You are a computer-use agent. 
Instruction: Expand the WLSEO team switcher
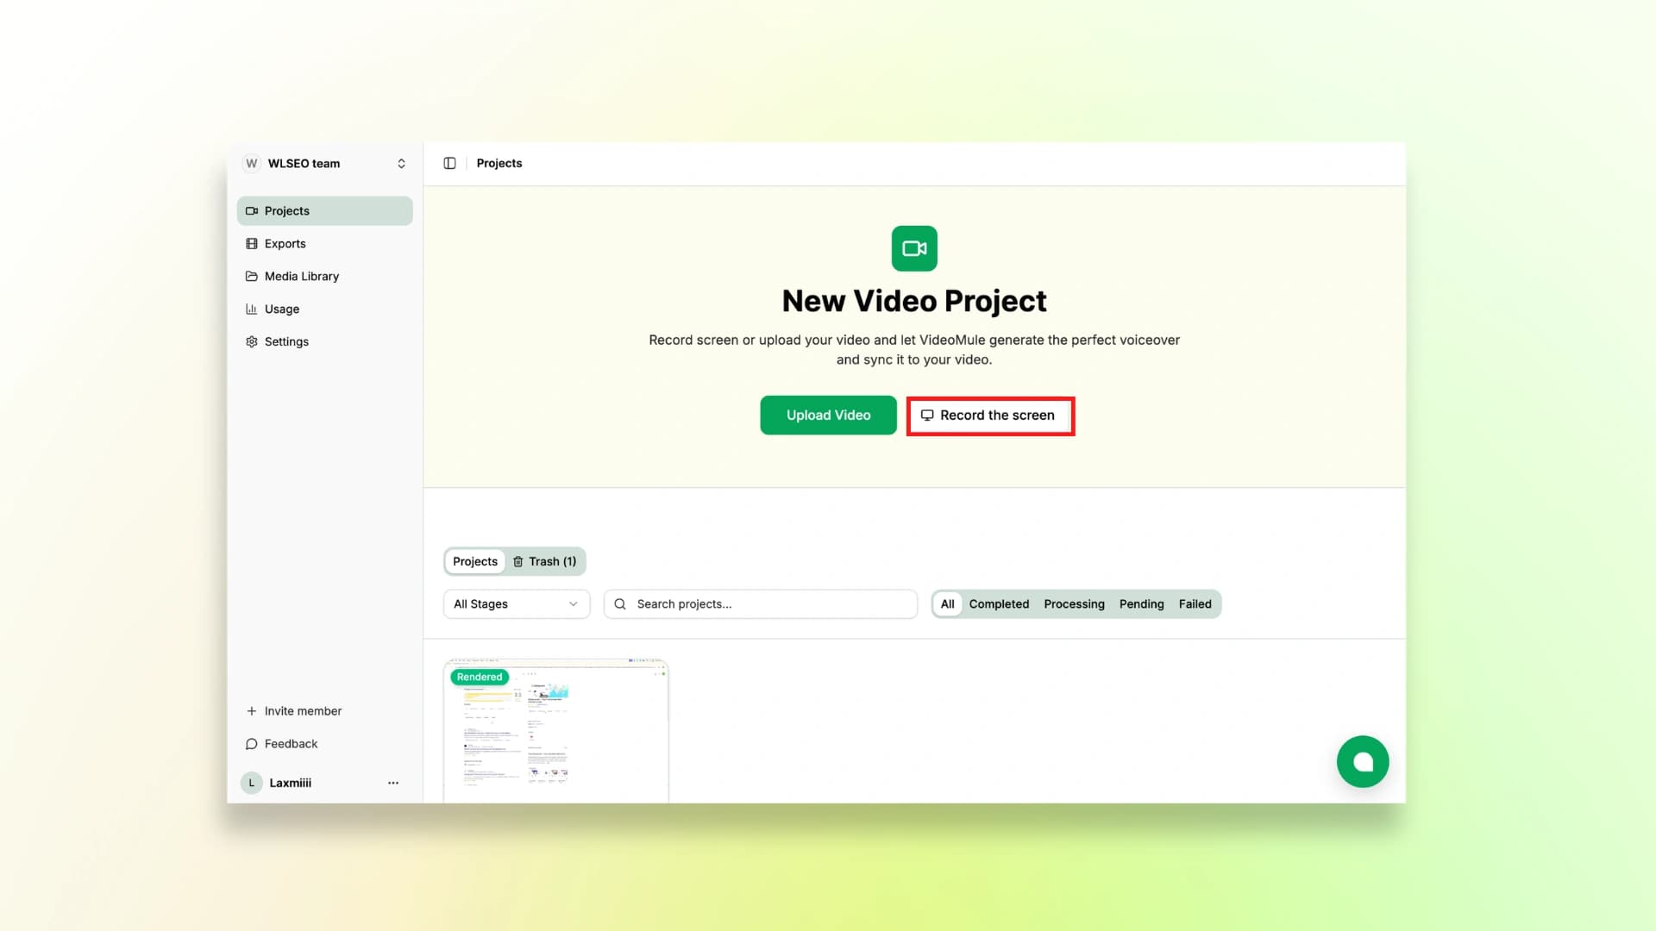401,163
